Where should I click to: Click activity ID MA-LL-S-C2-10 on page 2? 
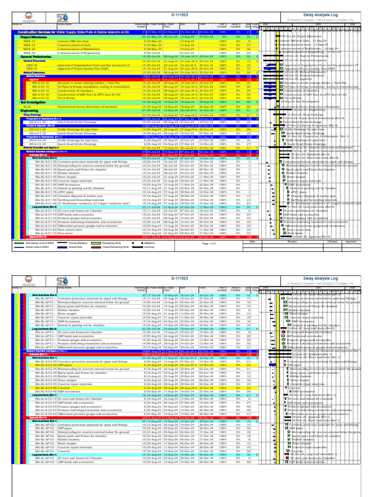click(x=46, y=399)
